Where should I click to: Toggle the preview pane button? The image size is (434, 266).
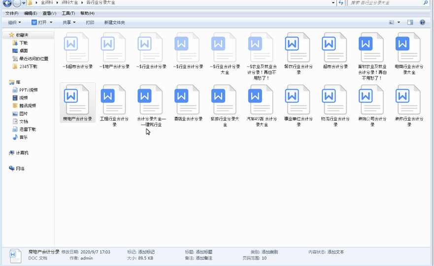[410, 22]
